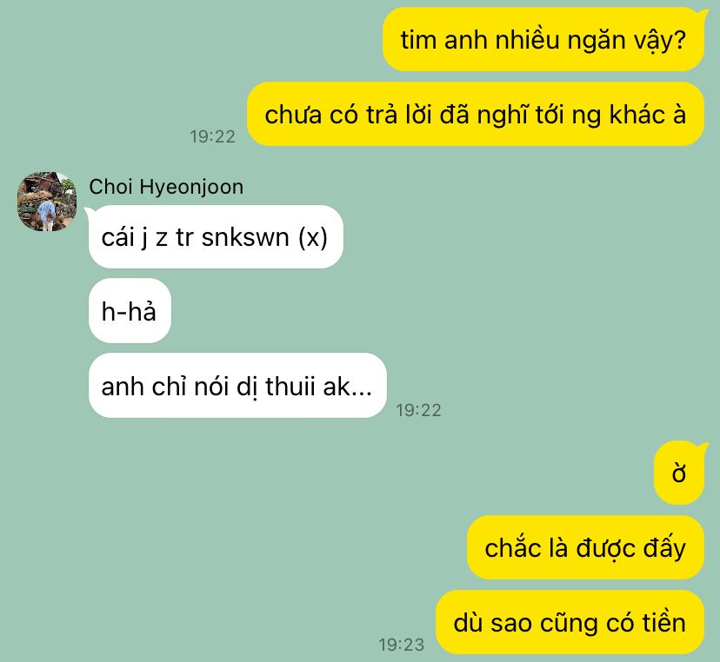Viewport: 720px width, 662px height.
Task: Click the word "khác" in the yellow bubble
Action: [637, 114]
